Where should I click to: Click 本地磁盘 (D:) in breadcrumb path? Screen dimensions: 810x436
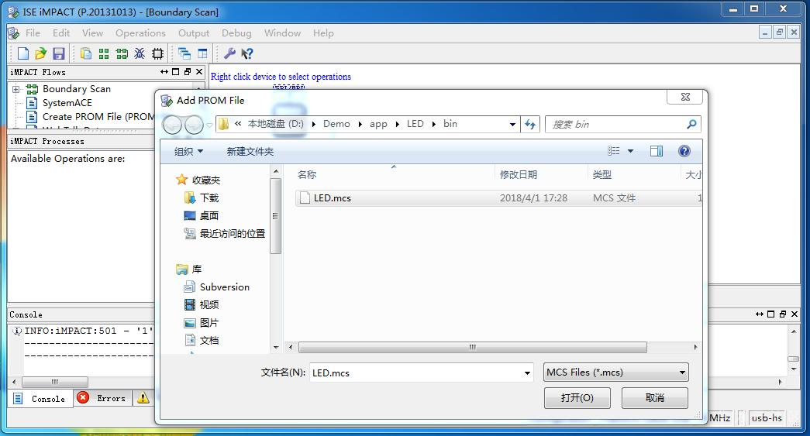click(x=275, y=124)
